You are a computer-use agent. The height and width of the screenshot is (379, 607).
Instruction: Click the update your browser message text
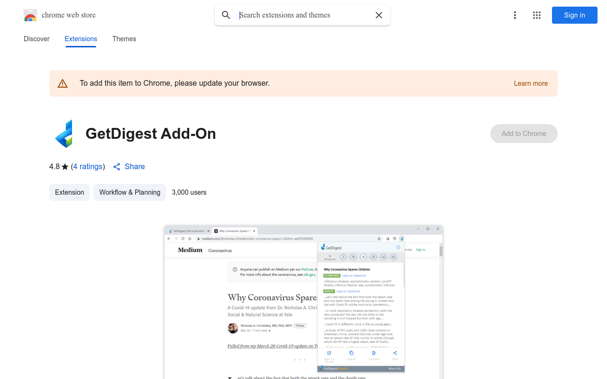(175, 83)
